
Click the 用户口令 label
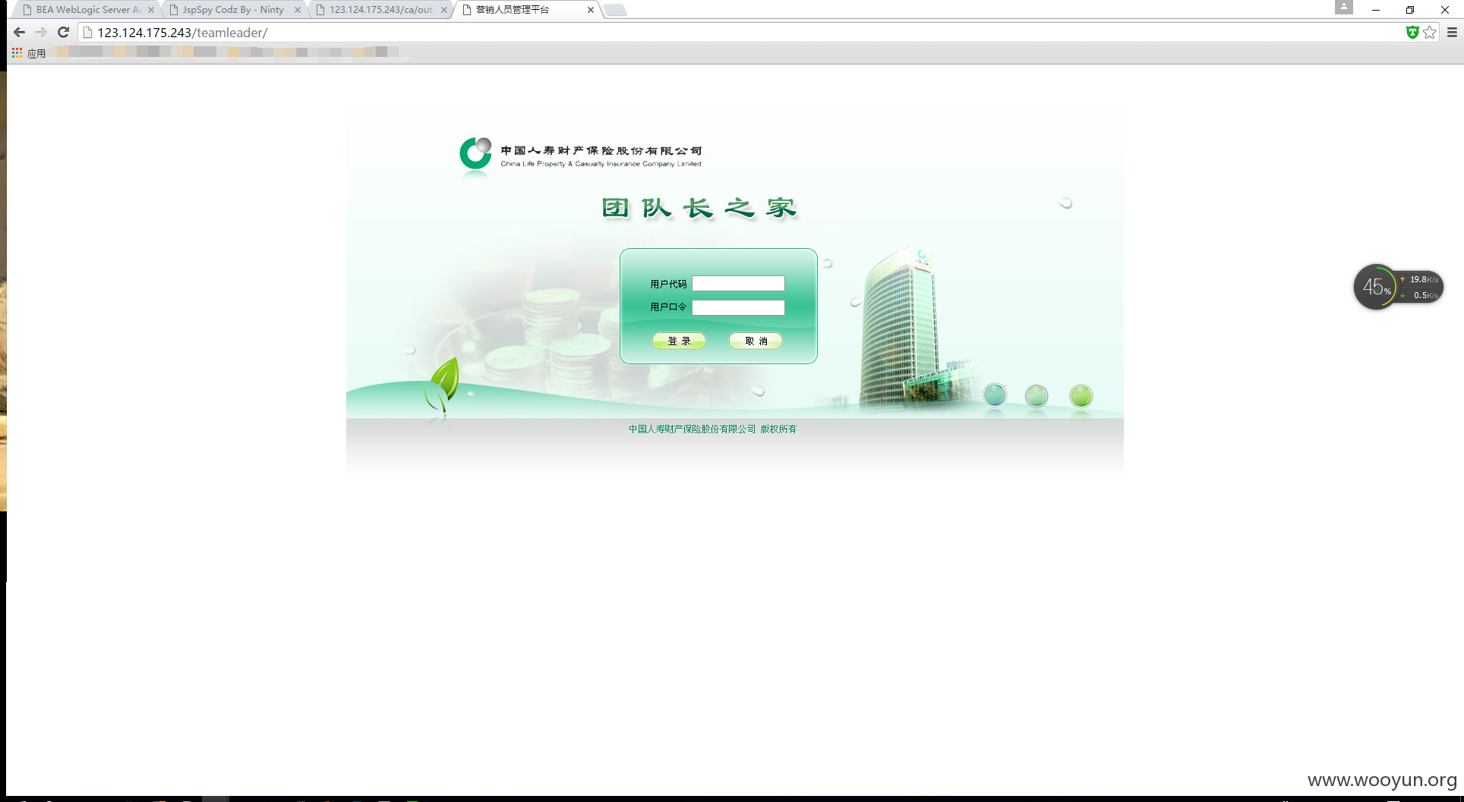pos(668,307)
